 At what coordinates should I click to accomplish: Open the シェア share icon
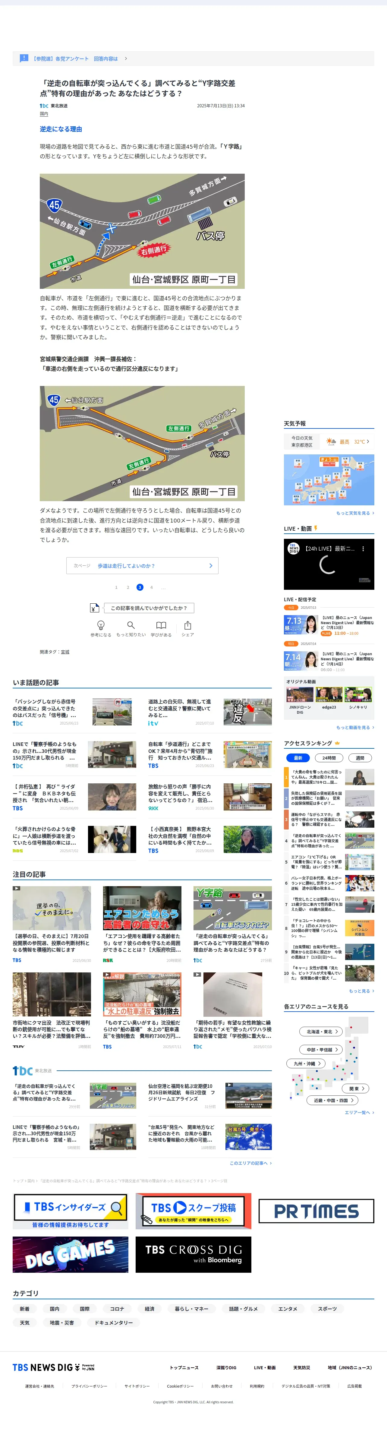[x=187, y=625]
